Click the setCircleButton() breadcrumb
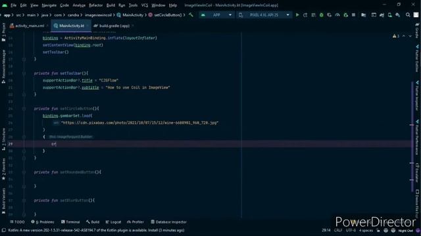421x236 pixels. 165,15
